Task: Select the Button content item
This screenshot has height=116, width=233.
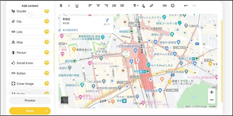Action: pyautogui.click(x=30, y=73)
